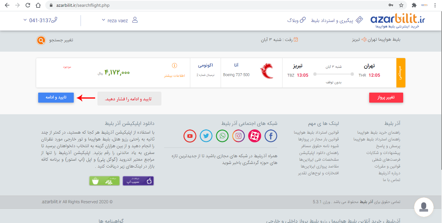Open the Instagram social icon
The width and height of the screenshot is (442, 223).
pos(238,136)
